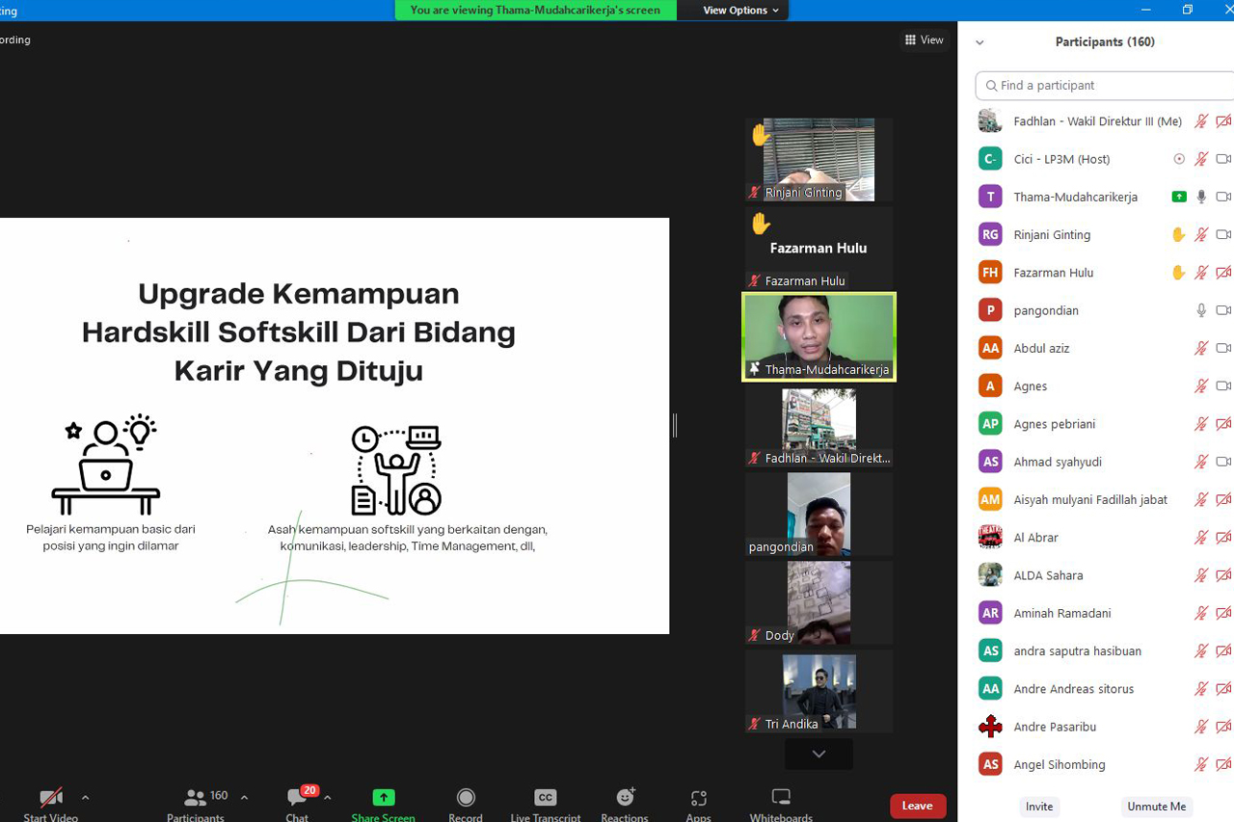Image resolution: width=1234 pixels, height=822 pixels.
Task: Click the search icon in Find a participant
Action: [991, 86]
